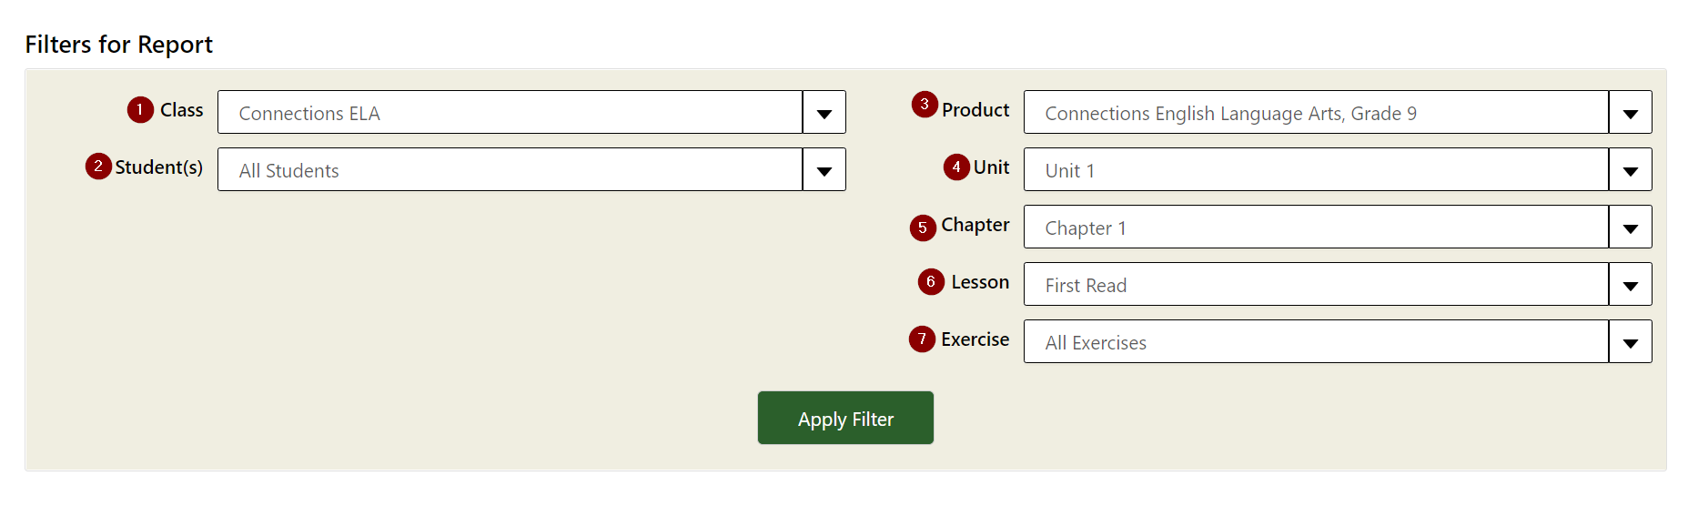
Task: Expand the Student(s) dropdown arrow
Action: click(824, 170)
